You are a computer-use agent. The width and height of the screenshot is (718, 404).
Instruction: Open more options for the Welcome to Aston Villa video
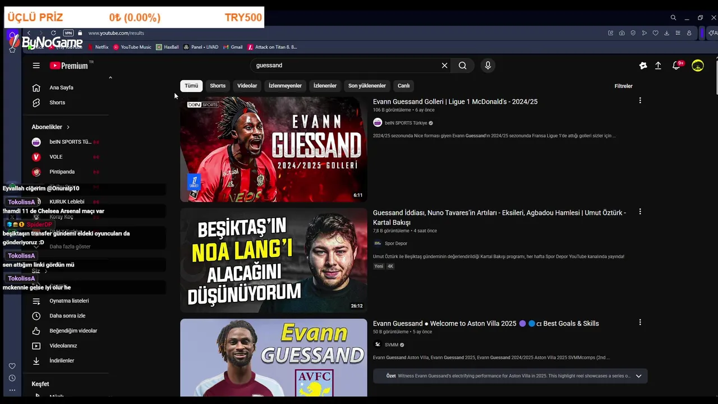click(x=640, y=322)
